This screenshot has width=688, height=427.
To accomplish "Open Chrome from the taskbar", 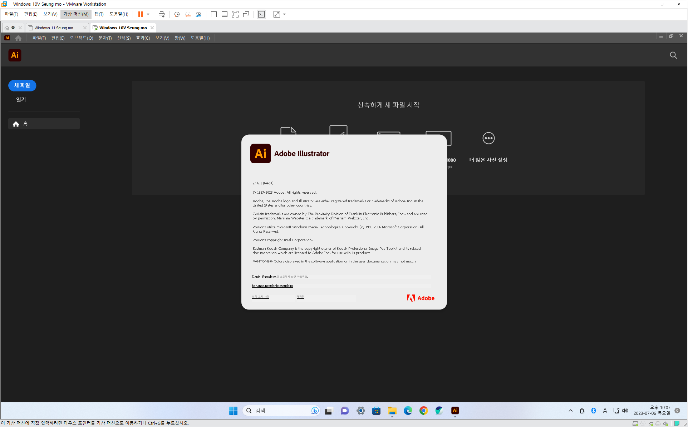I will (x=423, y=411).
